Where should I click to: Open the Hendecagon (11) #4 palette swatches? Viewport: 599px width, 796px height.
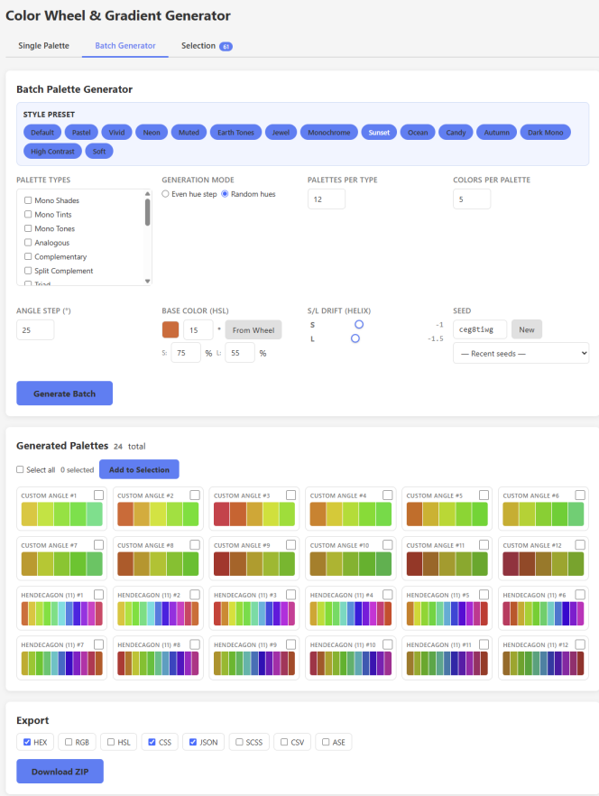tap(351, 614)
